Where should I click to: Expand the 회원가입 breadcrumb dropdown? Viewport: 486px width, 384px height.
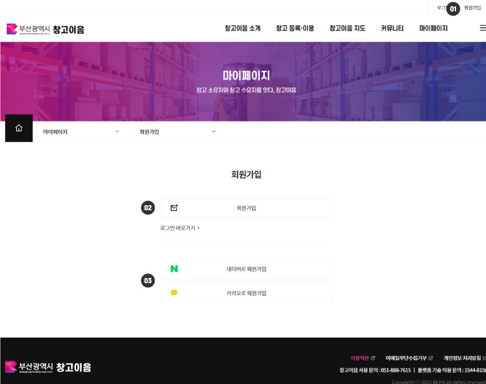(178, 132)
